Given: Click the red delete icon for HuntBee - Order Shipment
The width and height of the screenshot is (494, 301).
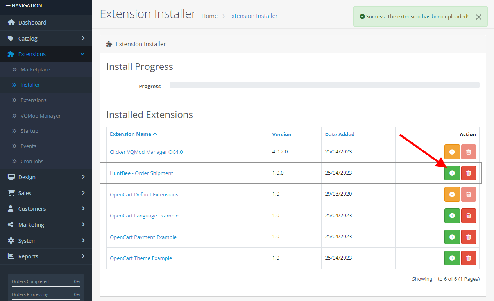Looking at the screenshot, I should tap(469, 173).
